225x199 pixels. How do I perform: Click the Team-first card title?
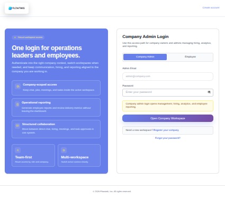pyautogui.click(x=24, y=157)
